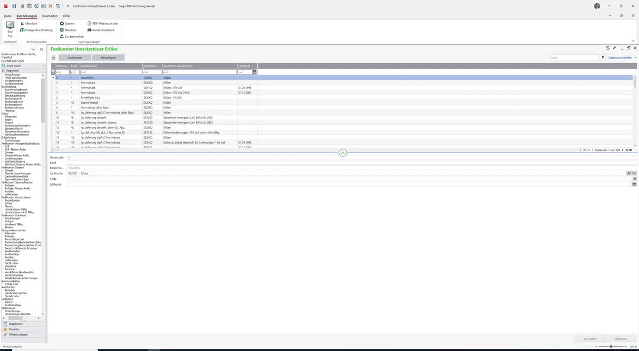Open the Datei menu
The height and width of the screenshot is (351, 639).
pos(7,16)
